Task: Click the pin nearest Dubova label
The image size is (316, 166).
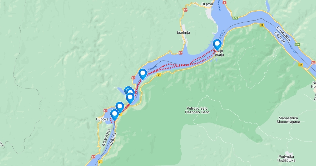Action: (x=114, y=115)
